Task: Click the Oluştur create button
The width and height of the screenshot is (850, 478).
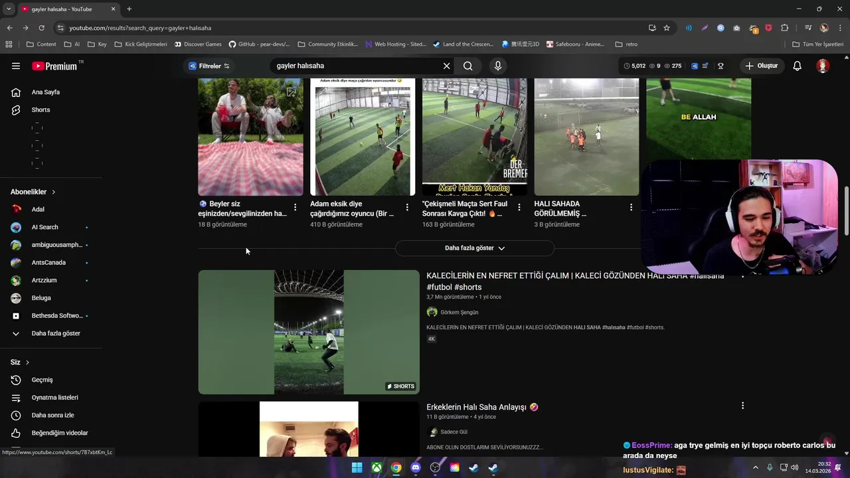Action: 761,66
